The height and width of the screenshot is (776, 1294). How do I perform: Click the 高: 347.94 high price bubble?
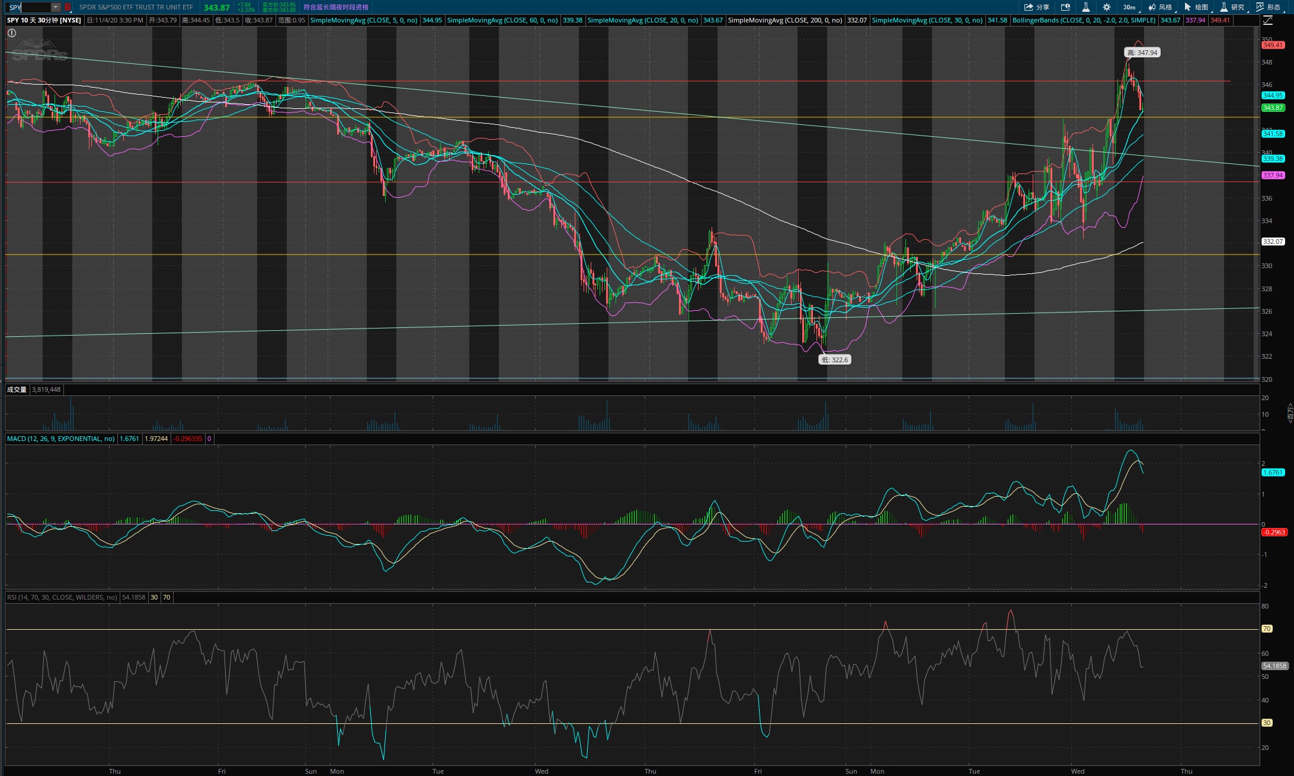coord(1142,53)
